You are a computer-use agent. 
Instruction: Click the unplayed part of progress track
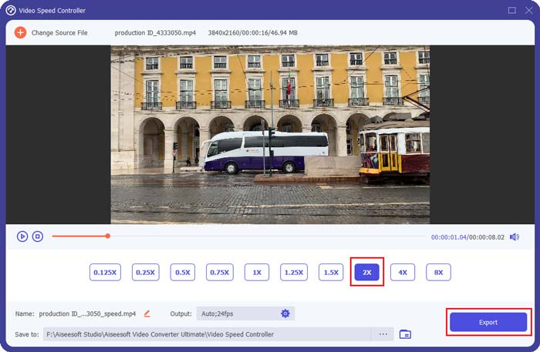(268, 236)
